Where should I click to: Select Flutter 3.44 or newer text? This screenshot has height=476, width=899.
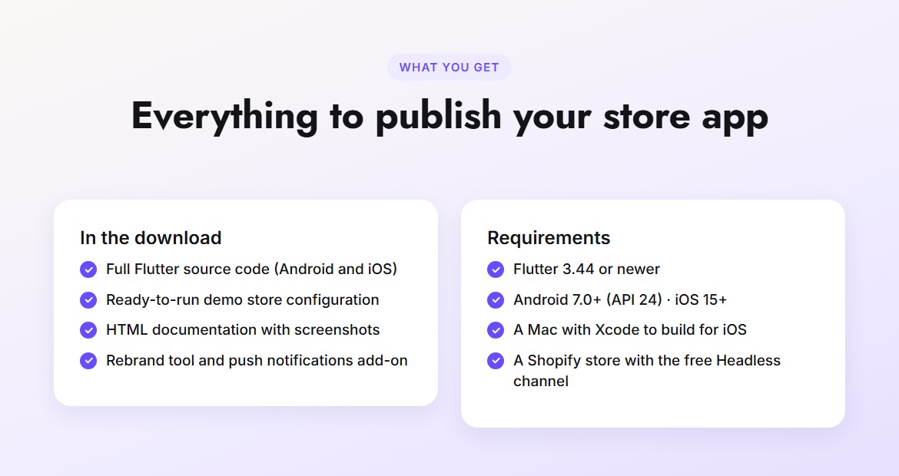click(x=586, y=269)
